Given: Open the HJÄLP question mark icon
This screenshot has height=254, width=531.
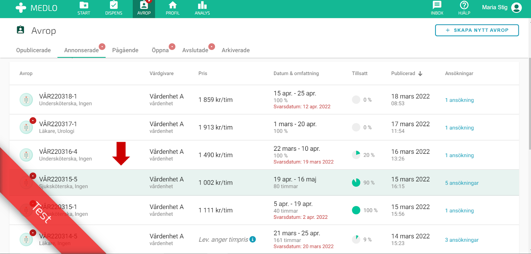Looking at the screenshot, I should [x=464, y=5].
